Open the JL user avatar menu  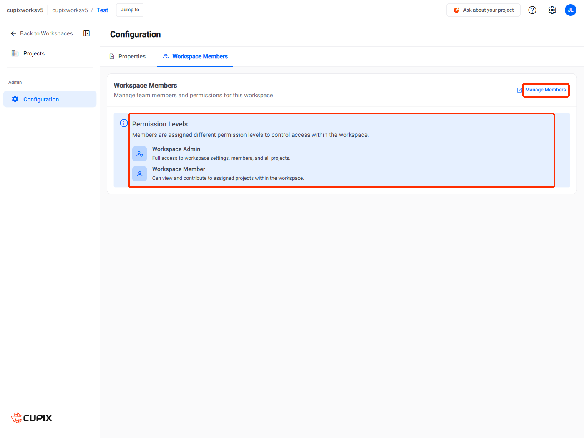pos(571,10)
